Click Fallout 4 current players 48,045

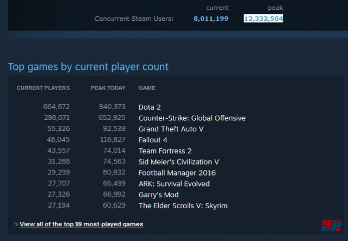click(x=58, y=139)
